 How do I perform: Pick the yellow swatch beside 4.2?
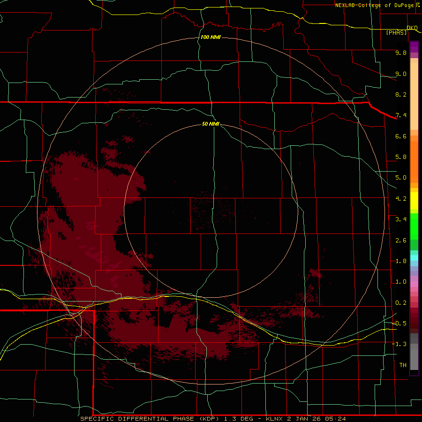coord(414,201)
